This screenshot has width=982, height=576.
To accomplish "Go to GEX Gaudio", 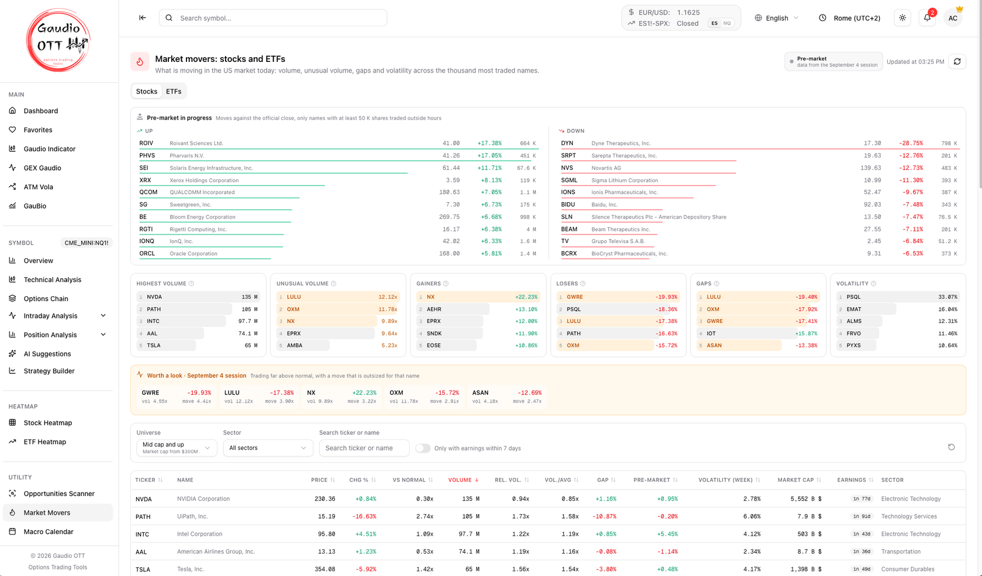I will click(x=58, y=168).
